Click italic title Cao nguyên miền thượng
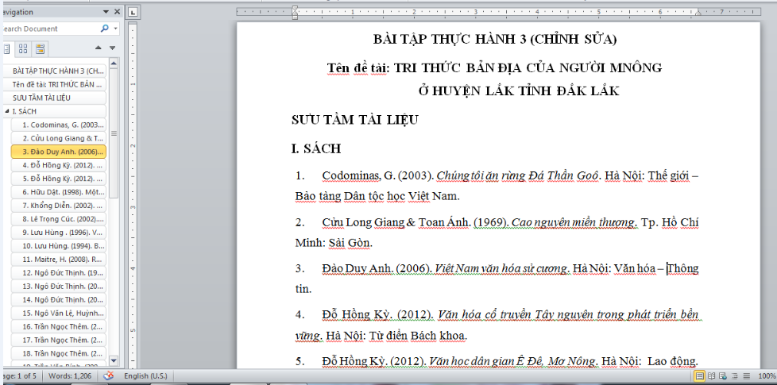 coord(574,222)
